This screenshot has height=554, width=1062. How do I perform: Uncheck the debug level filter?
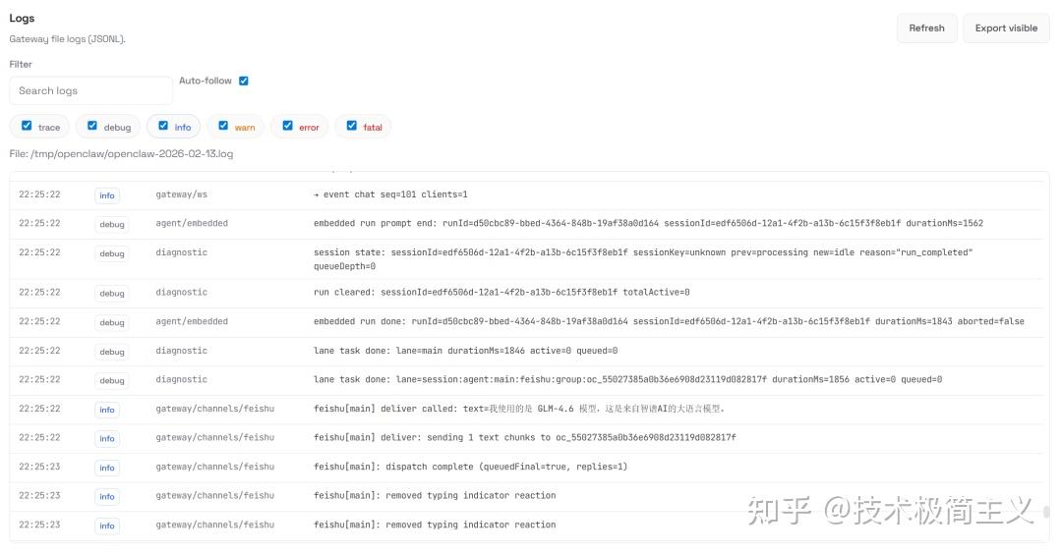[92, 126]
